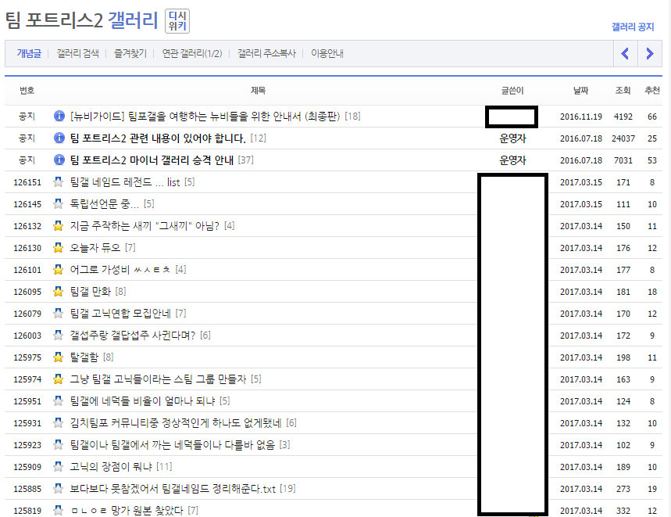Image resolution: width=671 pixels, height=517 pixels.
Task: Click 갤러리 주소복사 to copy address
Action: [x=266, y=54]
